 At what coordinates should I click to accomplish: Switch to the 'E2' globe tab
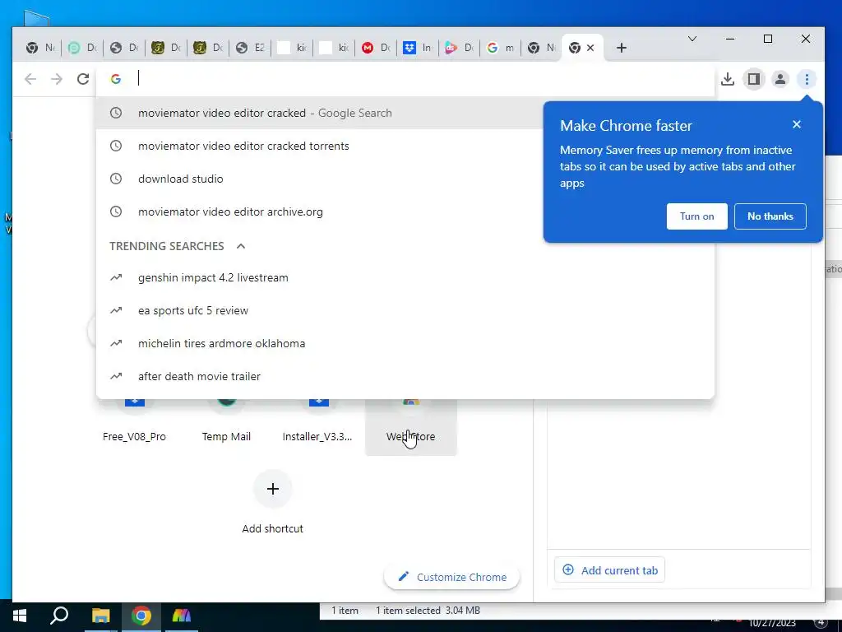pyautogui.click(x=250, y=48)
